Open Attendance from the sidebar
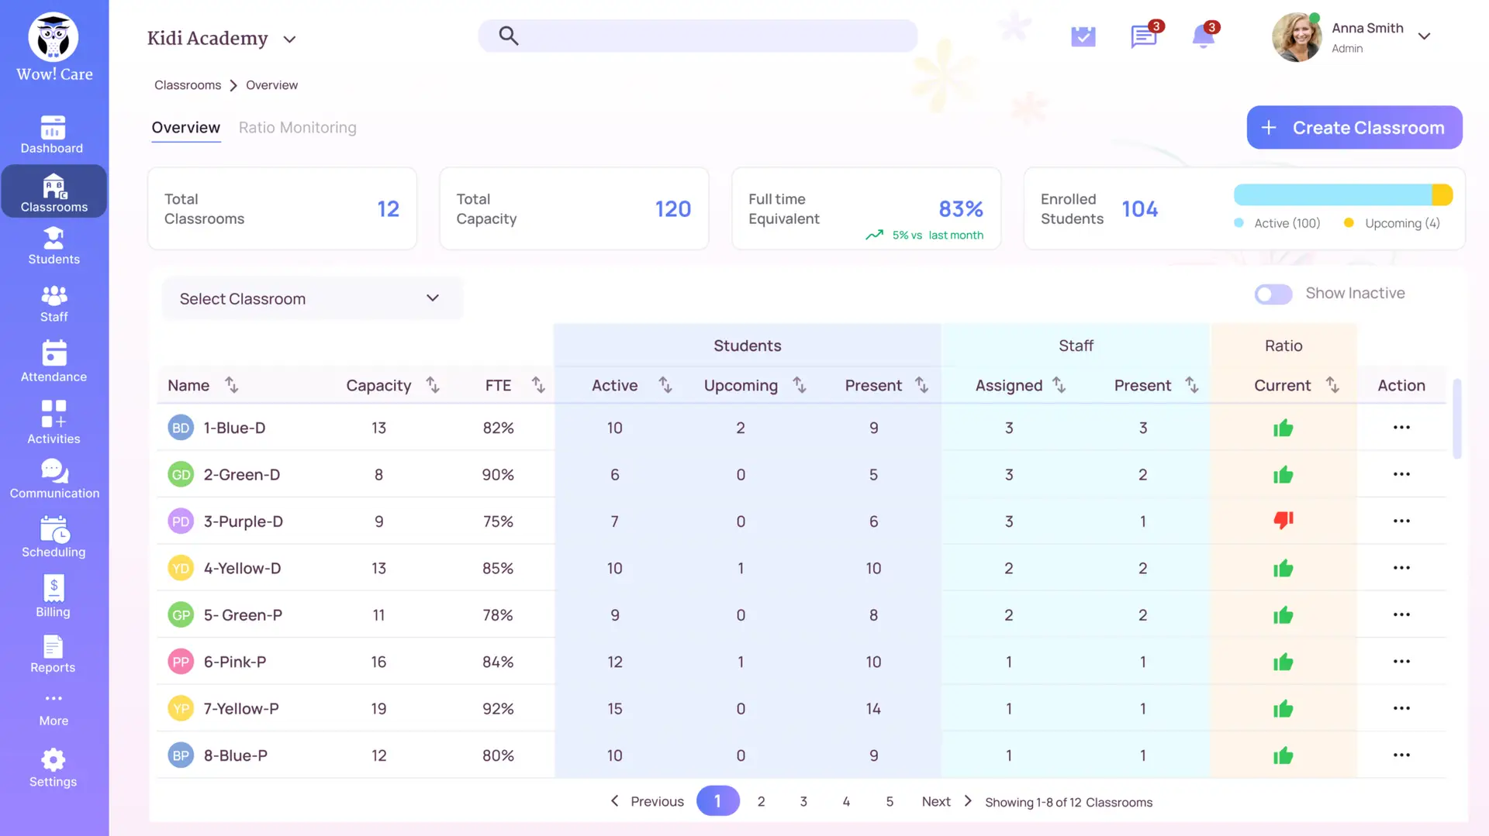 point(54,361)
